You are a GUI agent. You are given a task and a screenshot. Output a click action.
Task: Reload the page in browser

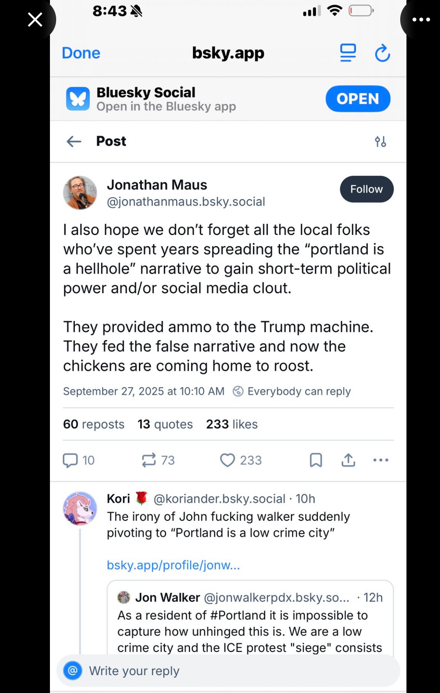[x=382, y=53]
